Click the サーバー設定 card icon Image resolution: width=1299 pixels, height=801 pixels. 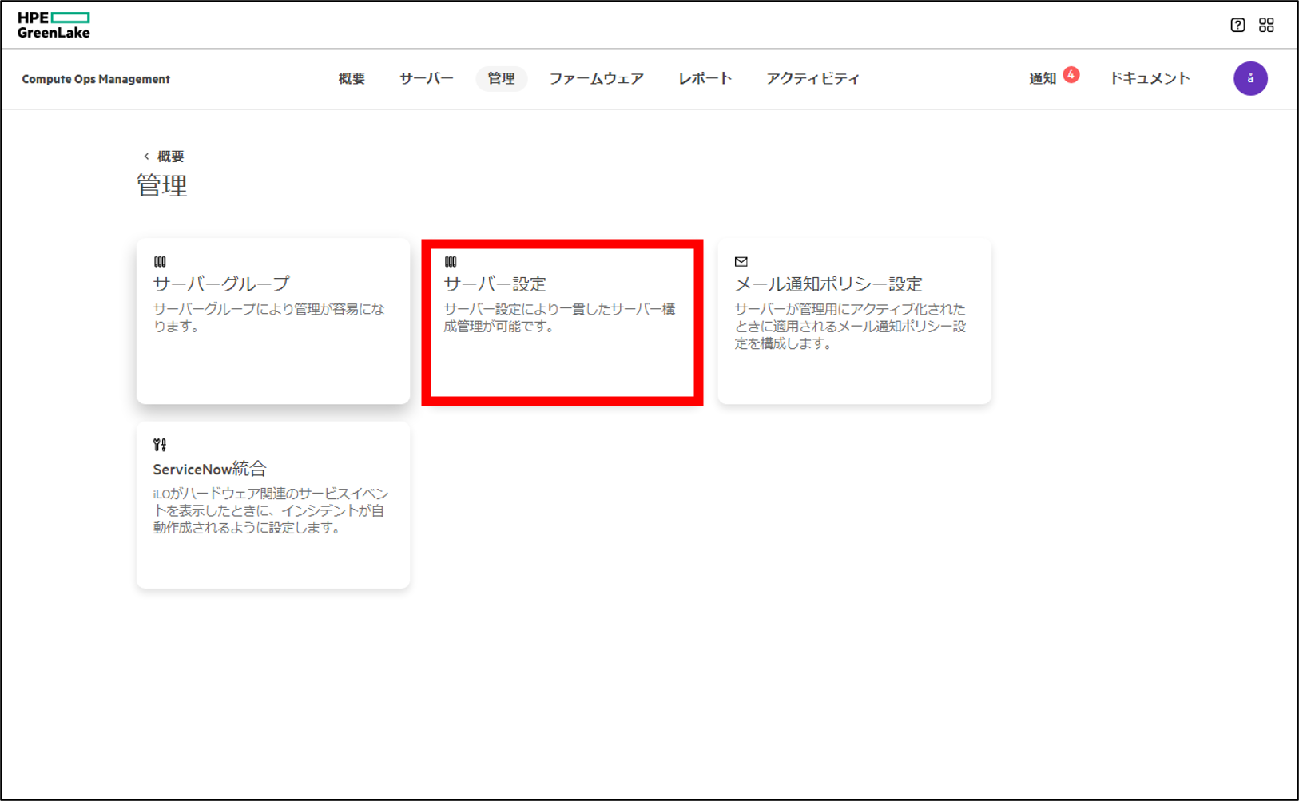coord(451,261)
